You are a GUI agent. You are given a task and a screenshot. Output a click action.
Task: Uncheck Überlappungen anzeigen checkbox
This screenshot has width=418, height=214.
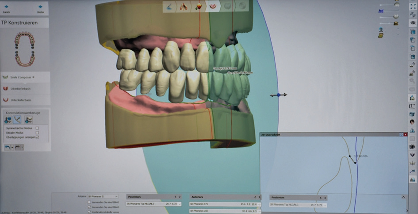pos(37,137)
